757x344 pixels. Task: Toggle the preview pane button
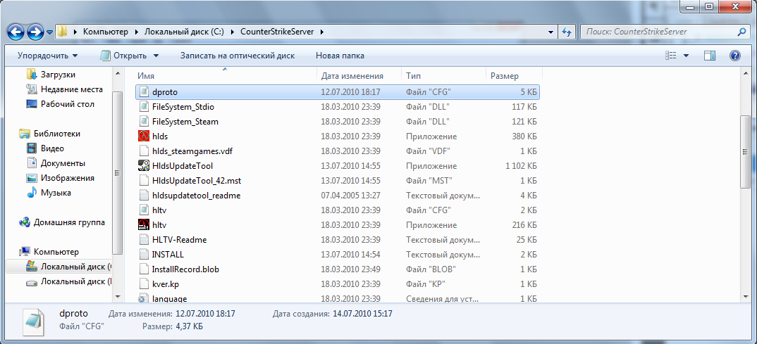click(x=710, y=56)
